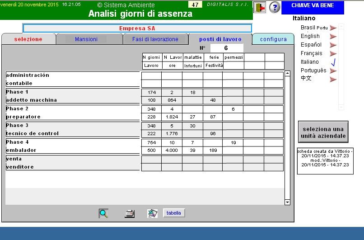Select English language arrow
Screen dimensions: 364x240
(x=333, y=36)
